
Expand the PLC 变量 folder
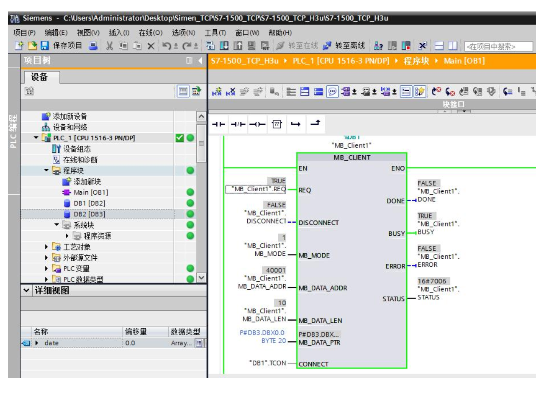pos(46,268)
